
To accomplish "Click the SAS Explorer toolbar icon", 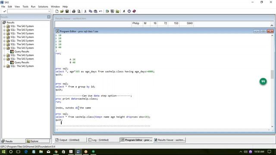I will pos(112,11).
